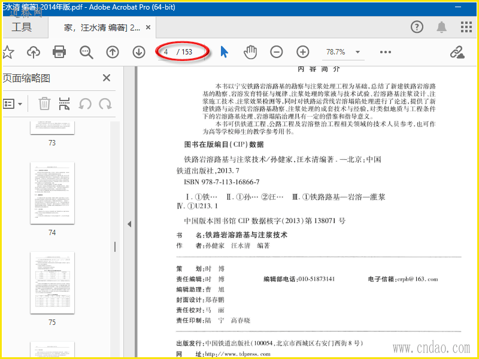Click the thumbnail panel scrollbar handle

(115, 247)
